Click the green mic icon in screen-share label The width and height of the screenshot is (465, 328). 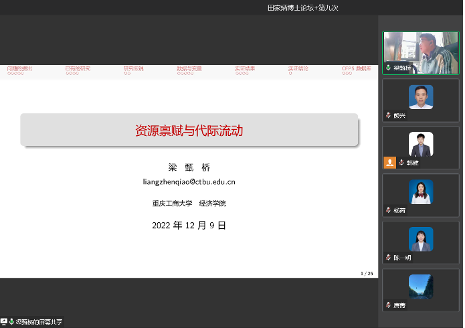click(x=11, y=322)
